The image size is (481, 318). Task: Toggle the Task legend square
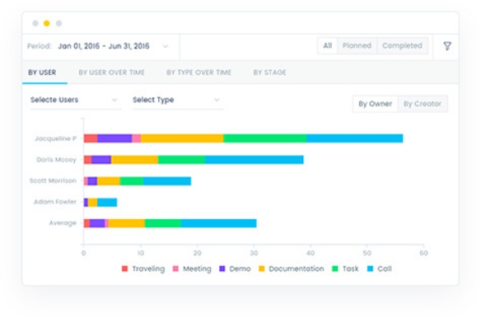(x=335, y=269)
